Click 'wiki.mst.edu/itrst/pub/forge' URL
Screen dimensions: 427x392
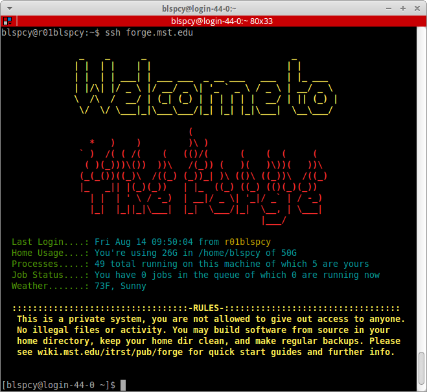pos(110,352)
